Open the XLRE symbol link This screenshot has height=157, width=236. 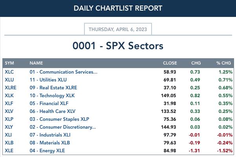(11, 88)
